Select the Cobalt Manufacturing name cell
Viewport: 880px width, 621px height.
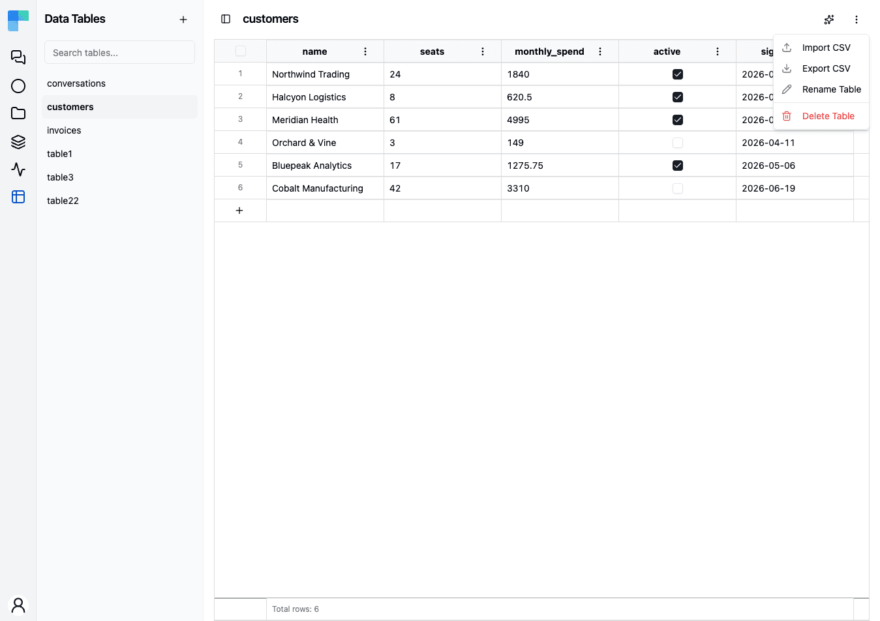coord(325,188)
